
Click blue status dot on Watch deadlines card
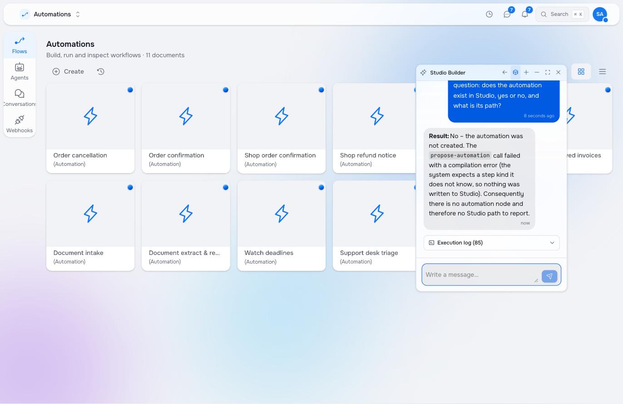(x=321, y=187)
